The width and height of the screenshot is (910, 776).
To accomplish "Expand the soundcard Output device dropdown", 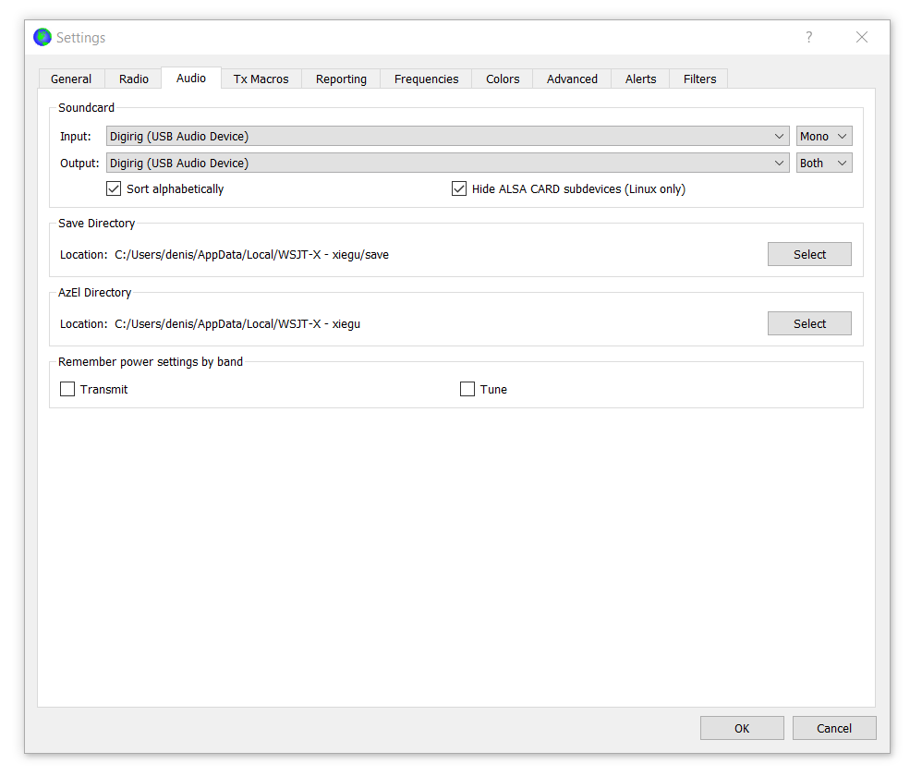I will point(447,164).
